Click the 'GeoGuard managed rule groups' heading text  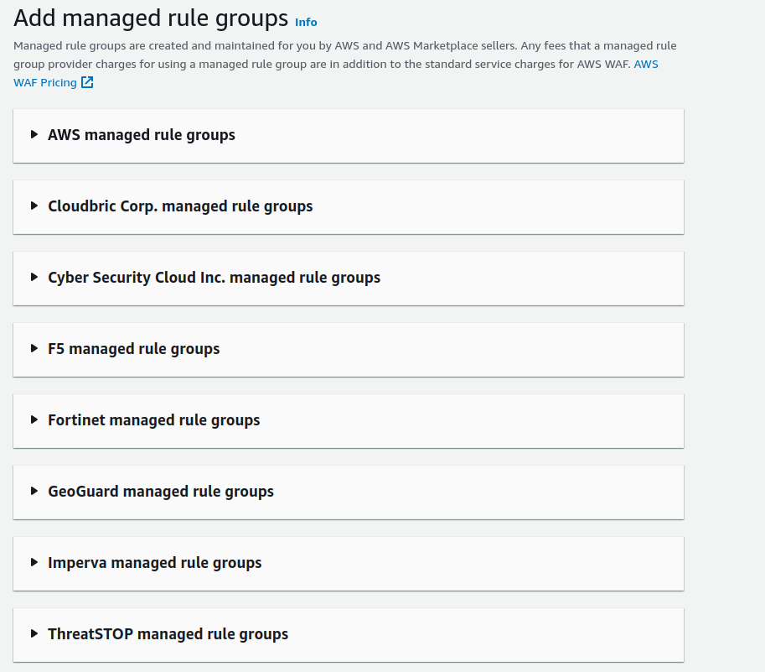click(161, 492)
